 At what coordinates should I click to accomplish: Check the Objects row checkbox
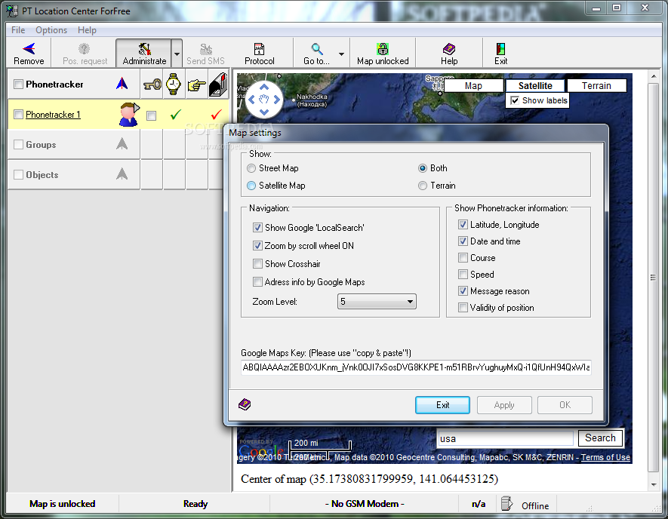coord(18,174)
